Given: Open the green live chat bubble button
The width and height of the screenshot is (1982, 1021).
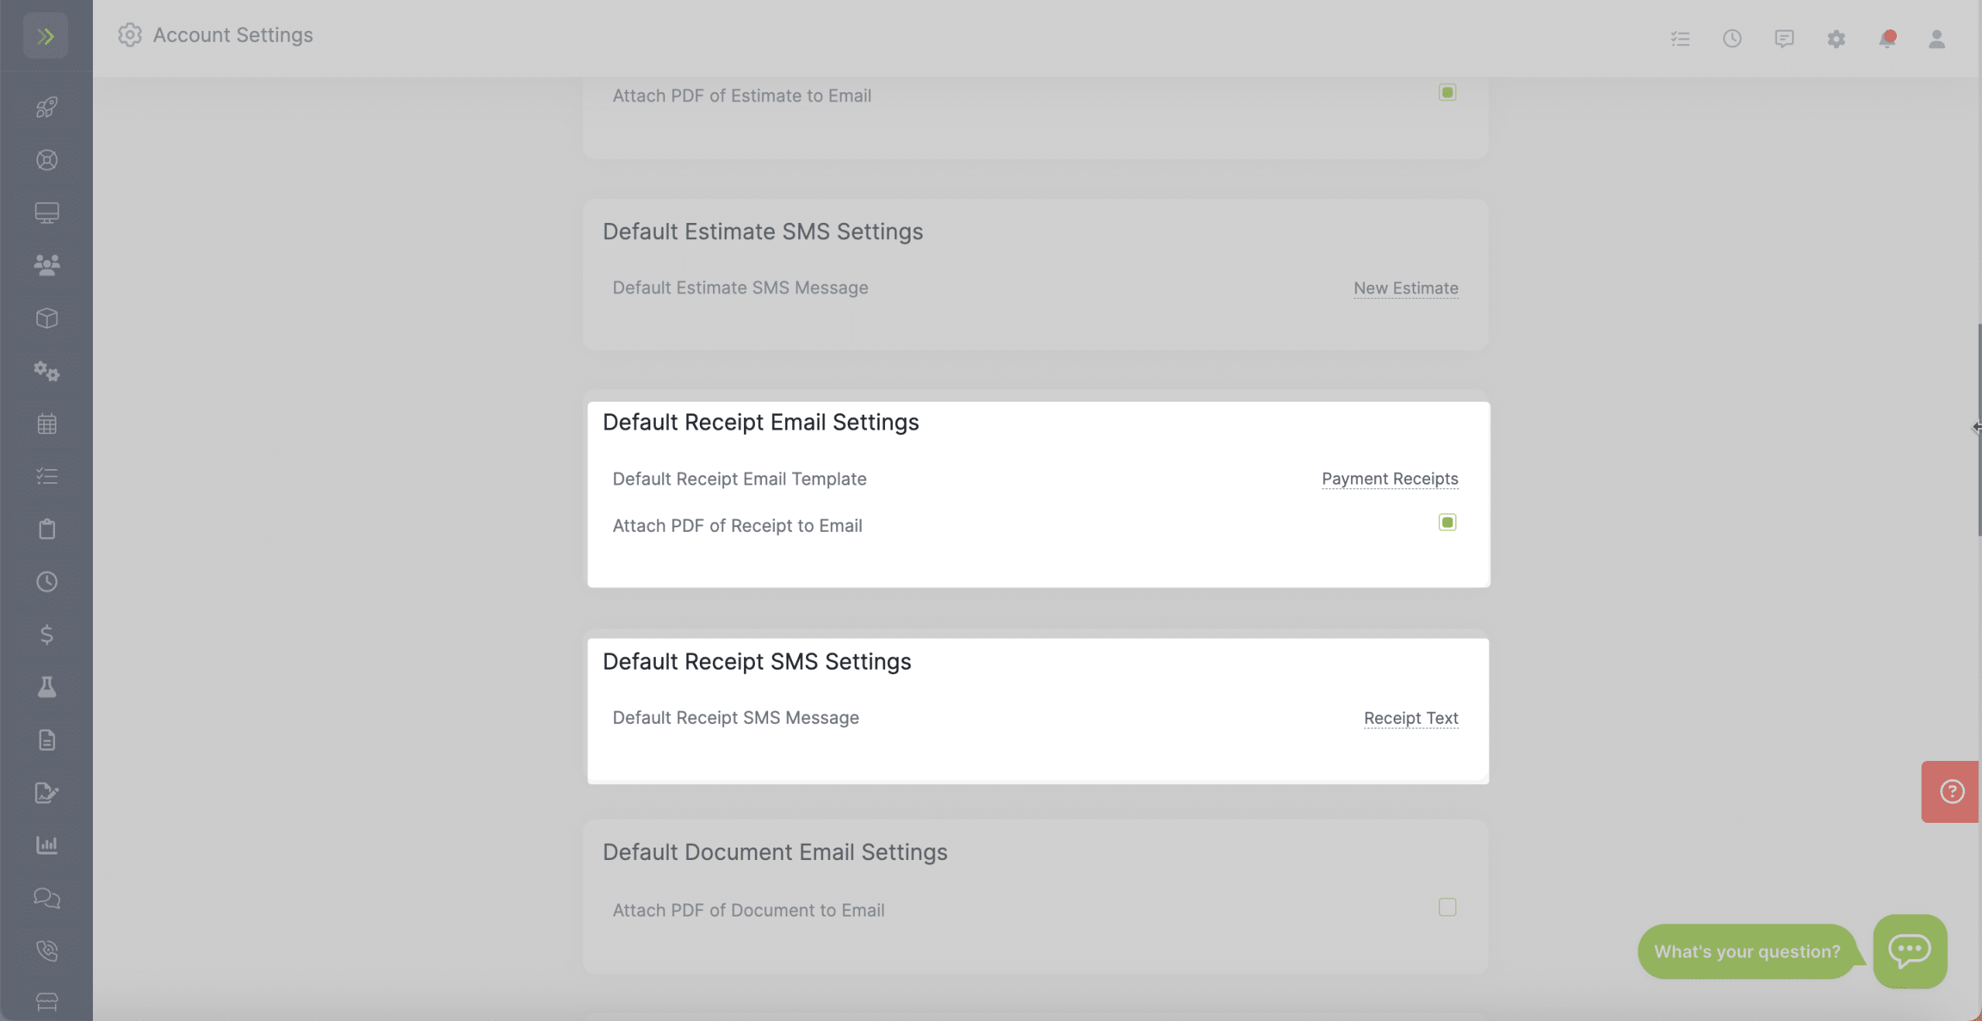Looking at the screenshot, I should [1909, 951].
